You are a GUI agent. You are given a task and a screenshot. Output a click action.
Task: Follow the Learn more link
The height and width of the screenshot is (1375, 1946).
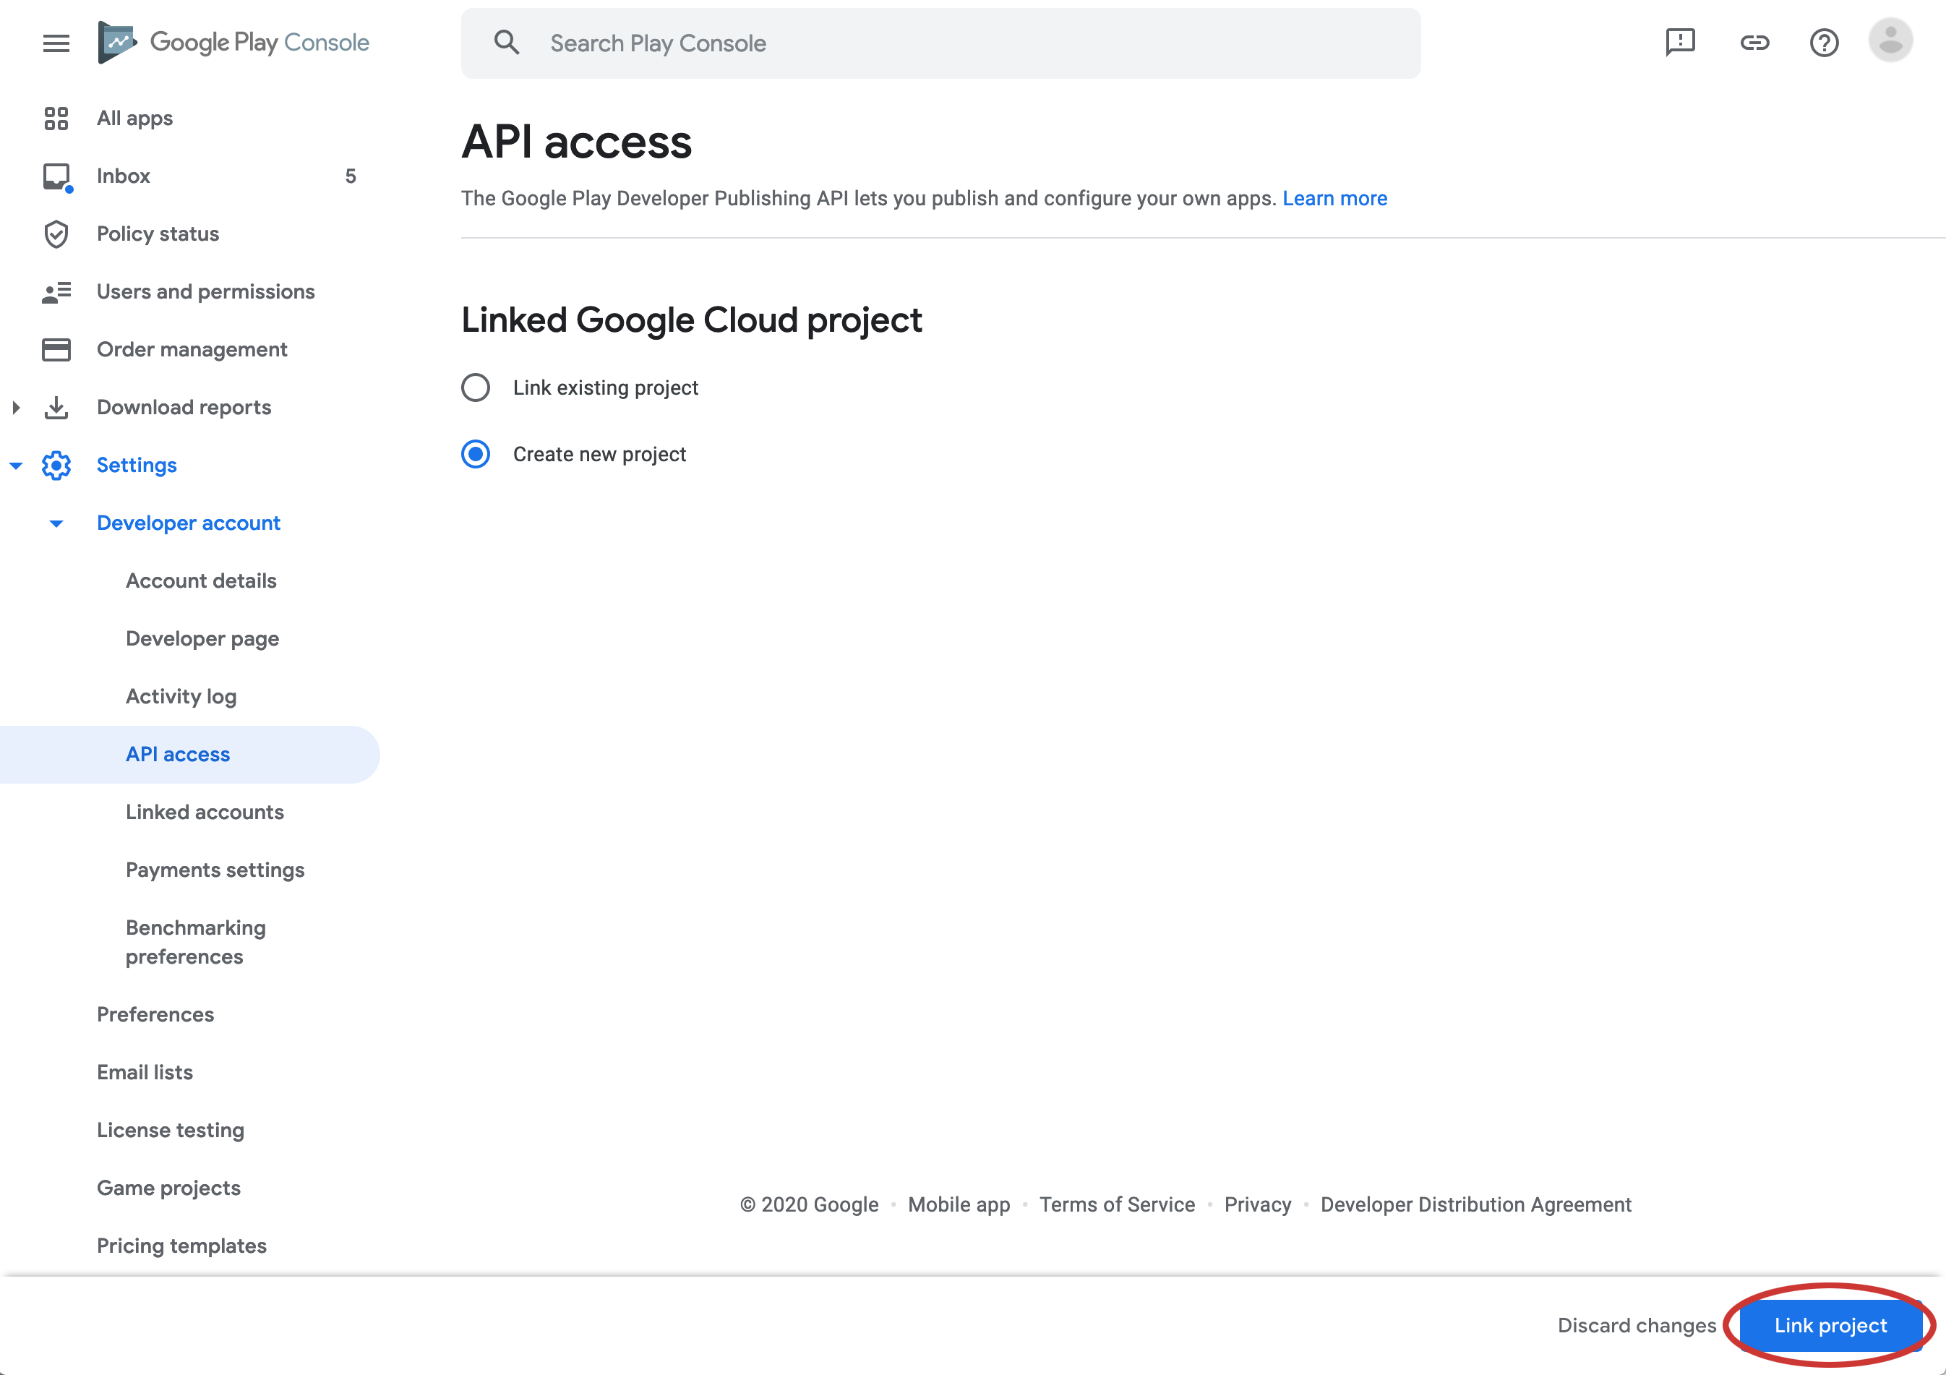tap(1334, 198)
